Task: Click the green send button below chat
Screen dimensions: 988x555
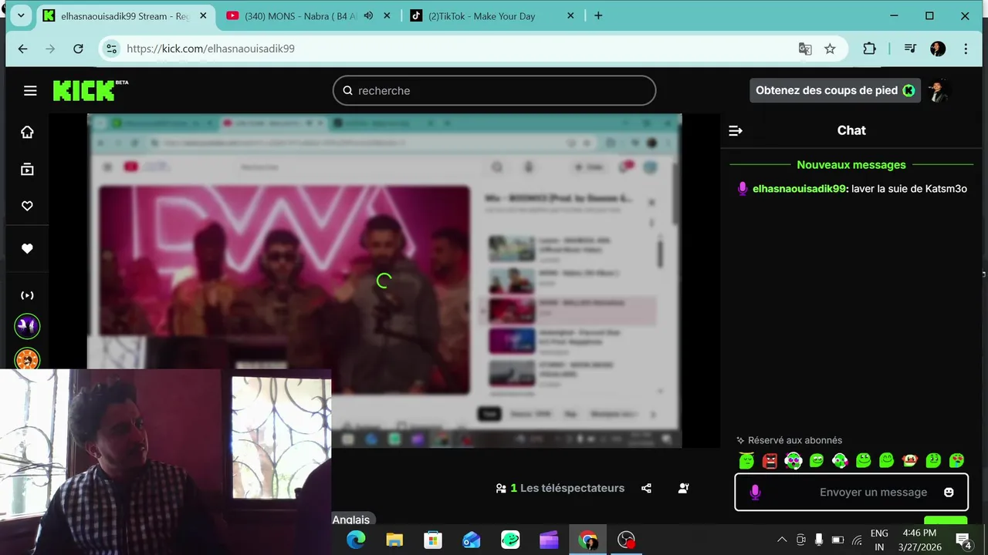Action: pyautogui.click(x=946, y=521)
